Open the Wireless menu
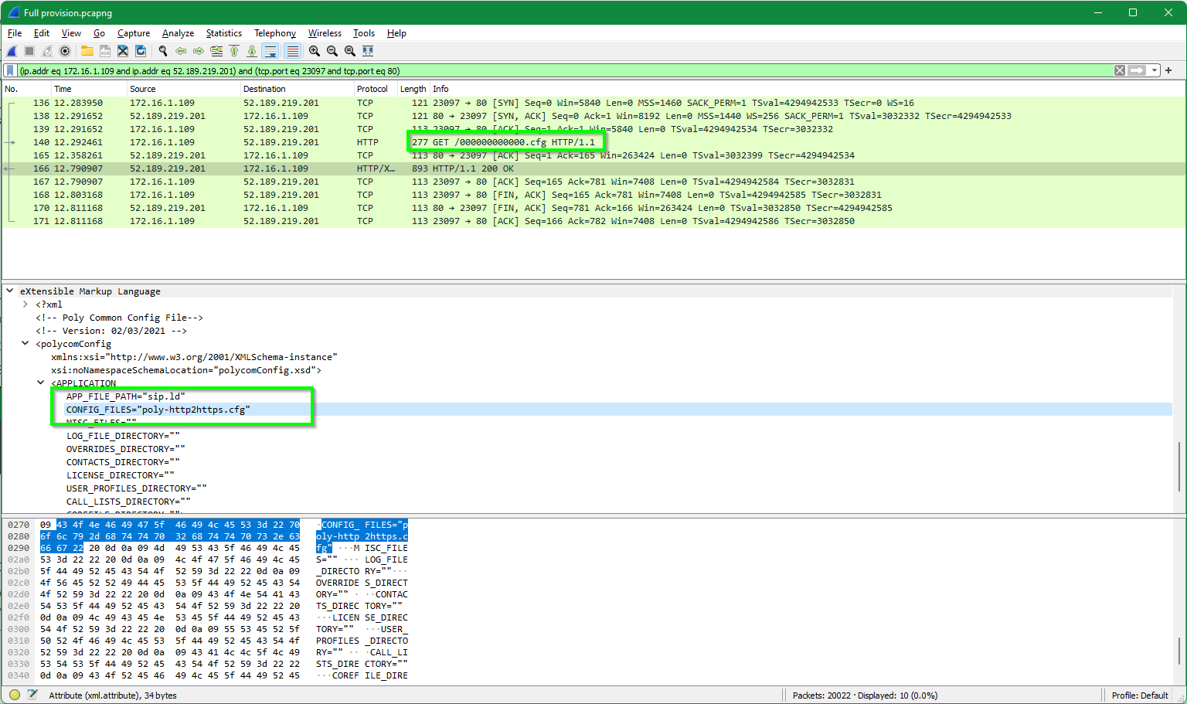 pyautogui.click(x=325, y=33)
